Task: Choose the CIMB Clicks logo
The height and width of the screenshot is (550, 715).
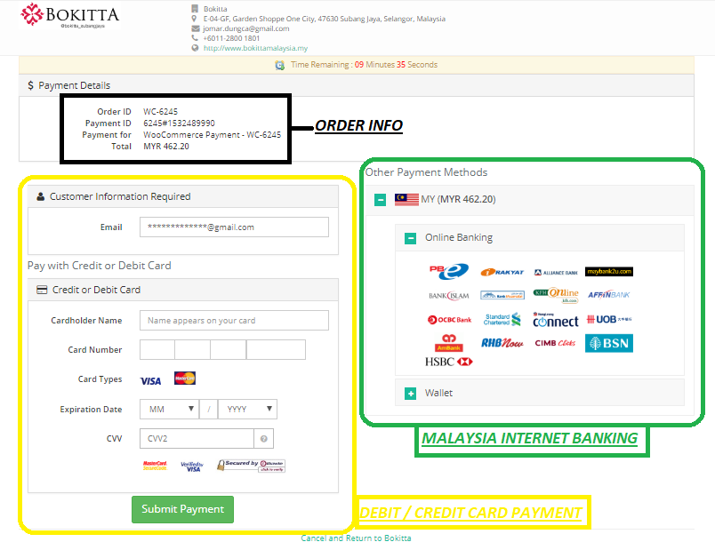Action: pyautogui.click(x=555, y=343)
